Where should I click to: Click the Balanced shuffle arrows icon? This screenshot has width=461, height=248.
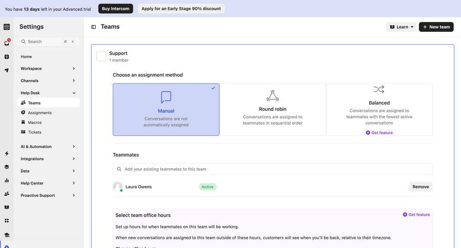[379, 89]
